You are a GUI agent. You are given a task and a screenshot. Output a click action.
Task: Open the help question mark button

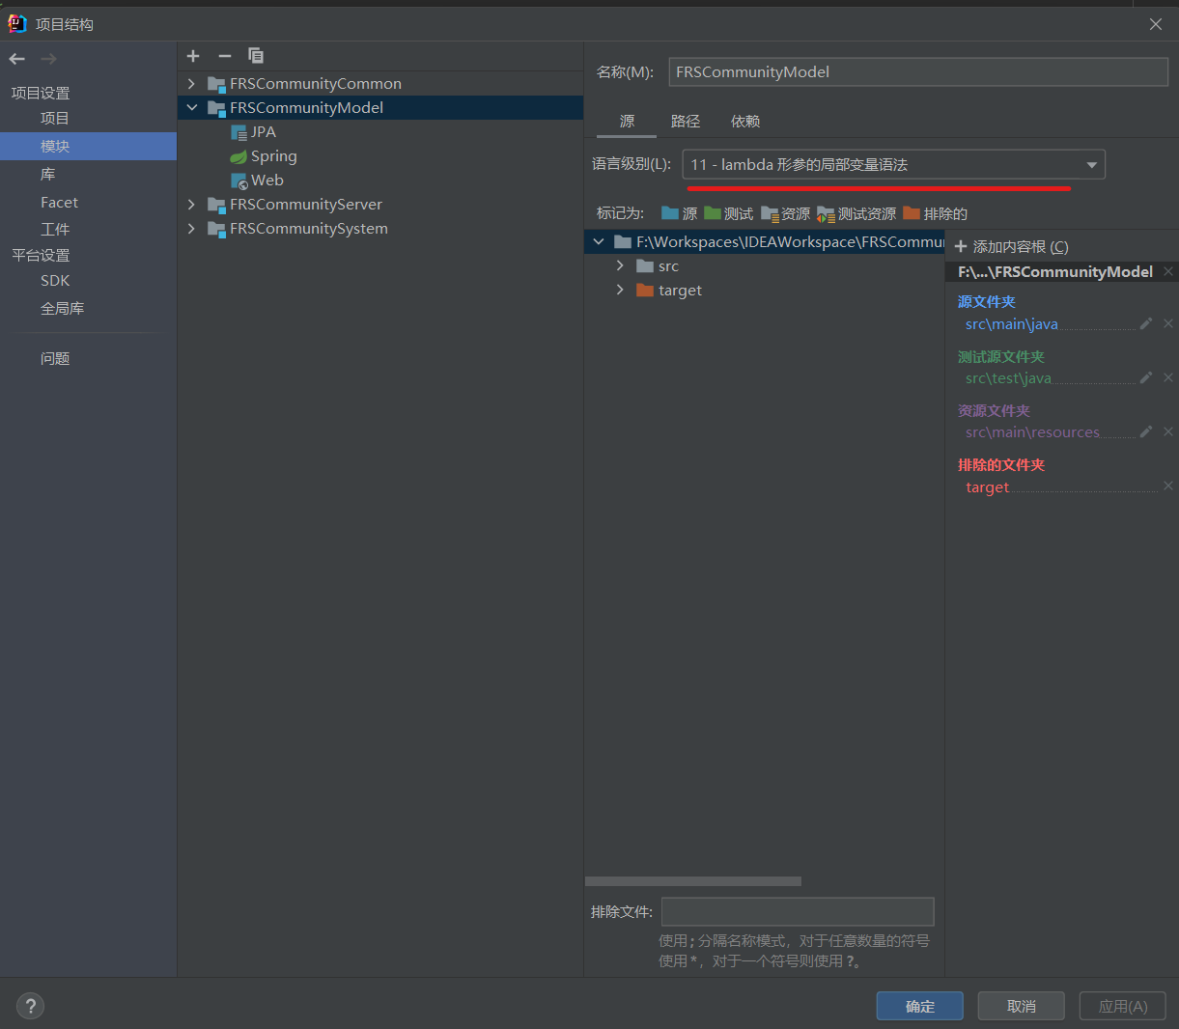click(x=30, y=1006)
